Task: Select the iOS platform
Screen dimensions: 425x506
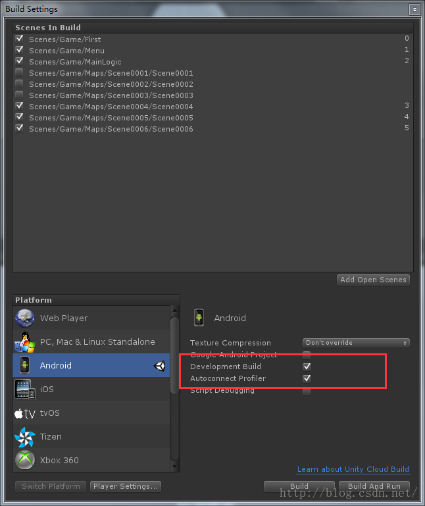Action: pyautogui.click(x=91, y=389)
